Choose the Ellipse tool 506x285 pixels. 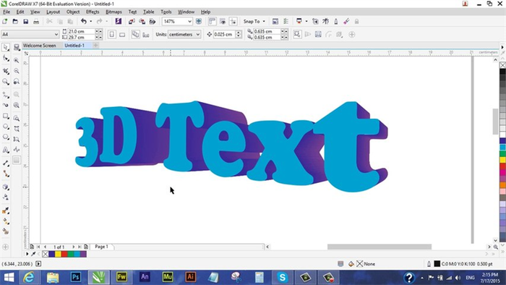(x=6, y=127)
